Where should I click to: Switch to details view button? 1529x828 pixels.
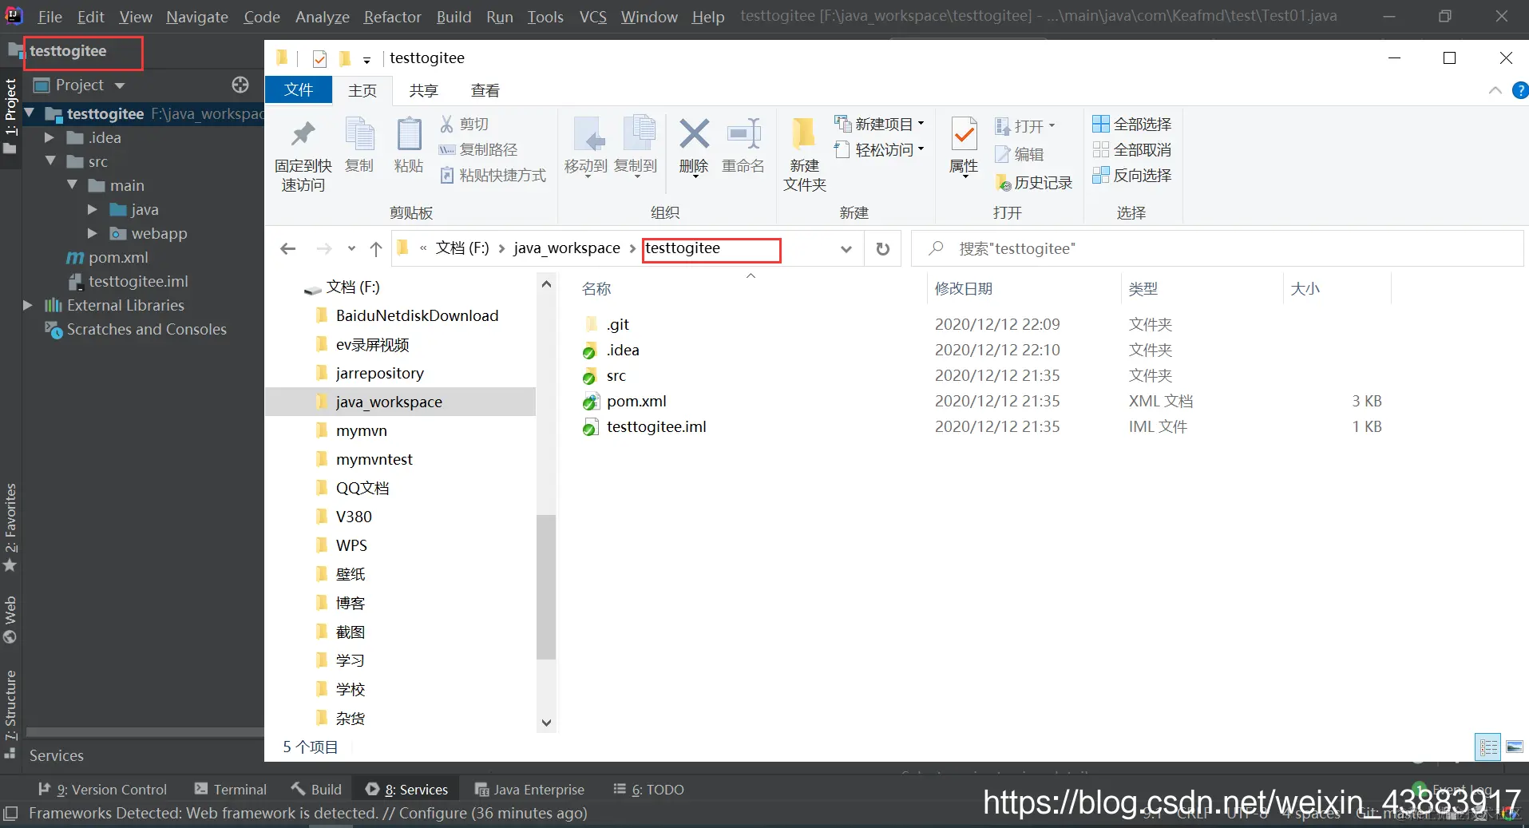pyautogui.click(x=1488, y=747)
